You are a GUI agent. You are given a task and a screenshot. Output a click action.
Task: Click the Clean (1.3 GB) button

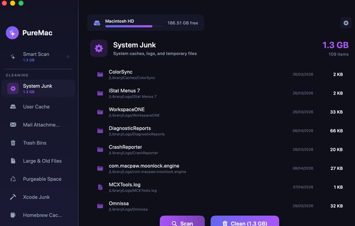tap(245, 221)
